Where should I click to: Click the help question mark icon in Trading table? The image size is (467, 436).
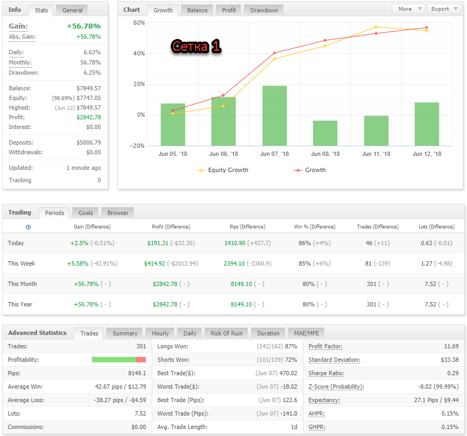point(29,227)
